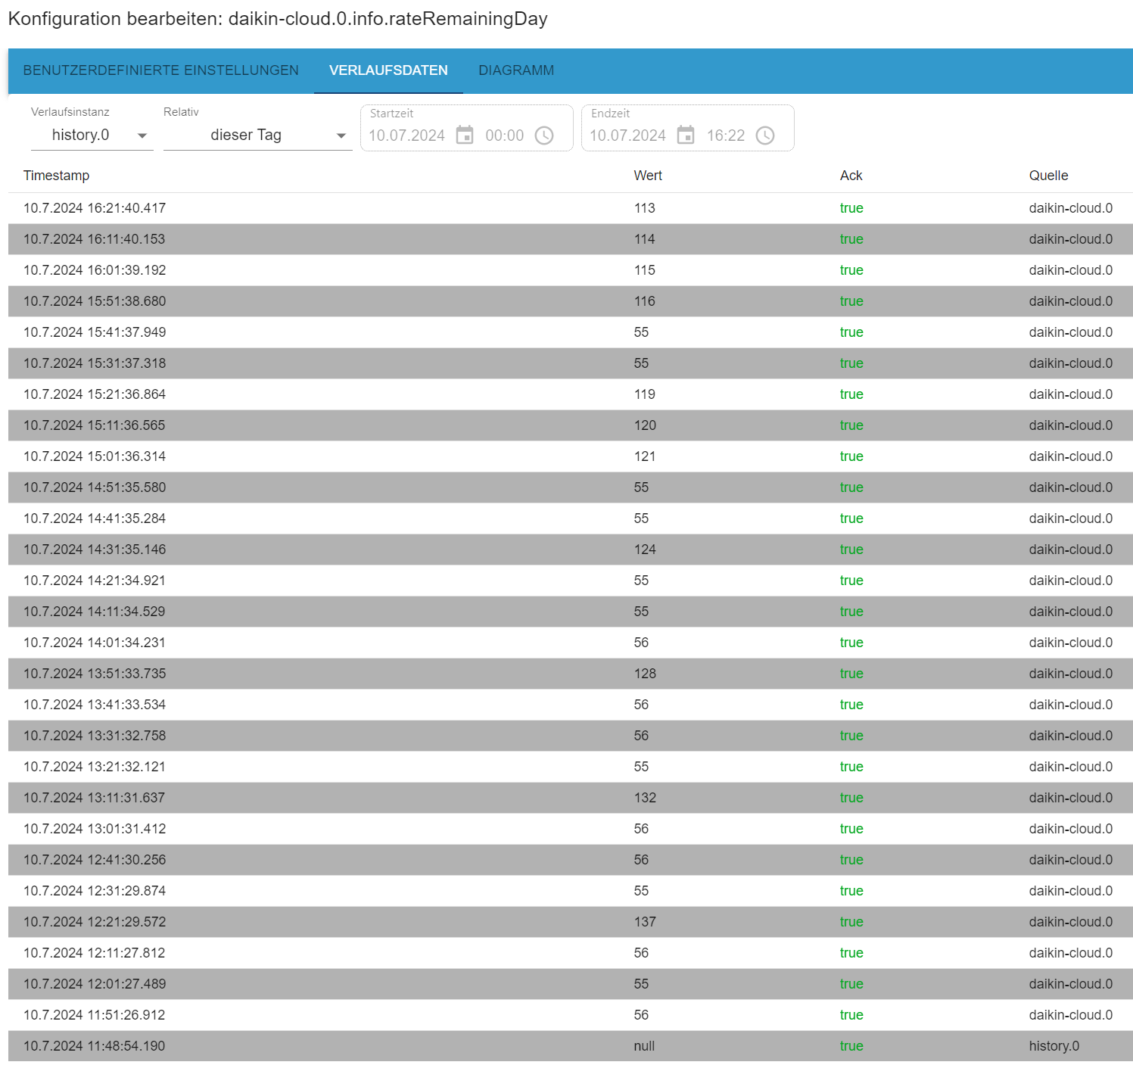Image resolution: width=1133 pixels, height=1065 pixels.
Task: Select row with timestamp 15:31:37.318
Action: pyautogui.click(x=571, y=363)
